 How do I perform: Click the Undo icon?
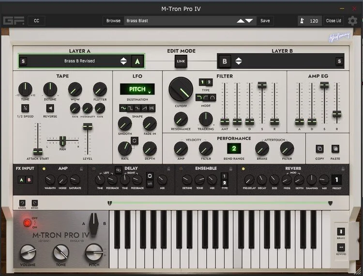pyautogui.click(x=22, y=203)
